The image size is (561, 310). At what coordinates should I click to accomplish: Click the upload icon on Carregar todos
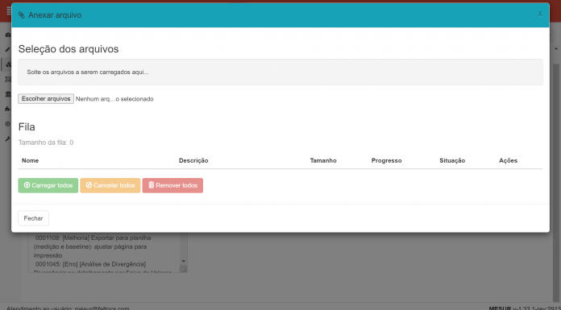tap(27, 185)
